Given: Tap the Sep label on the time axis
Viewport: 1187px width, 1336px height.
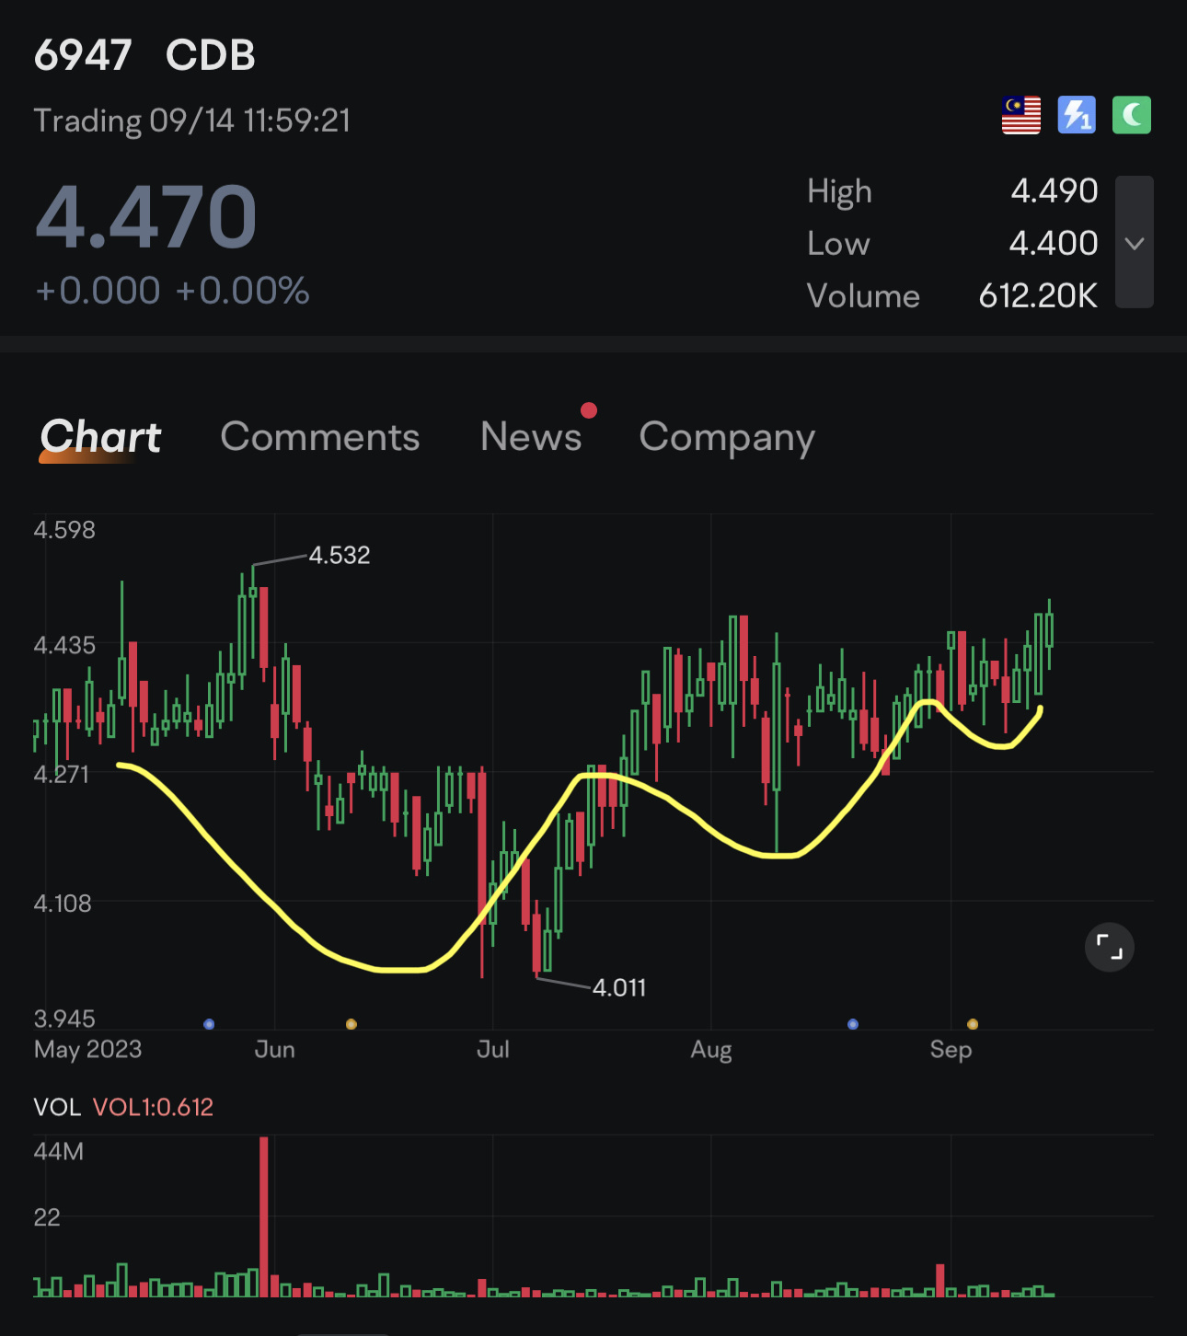Looking at the screenshot, I should click(x=951, y=1050).
